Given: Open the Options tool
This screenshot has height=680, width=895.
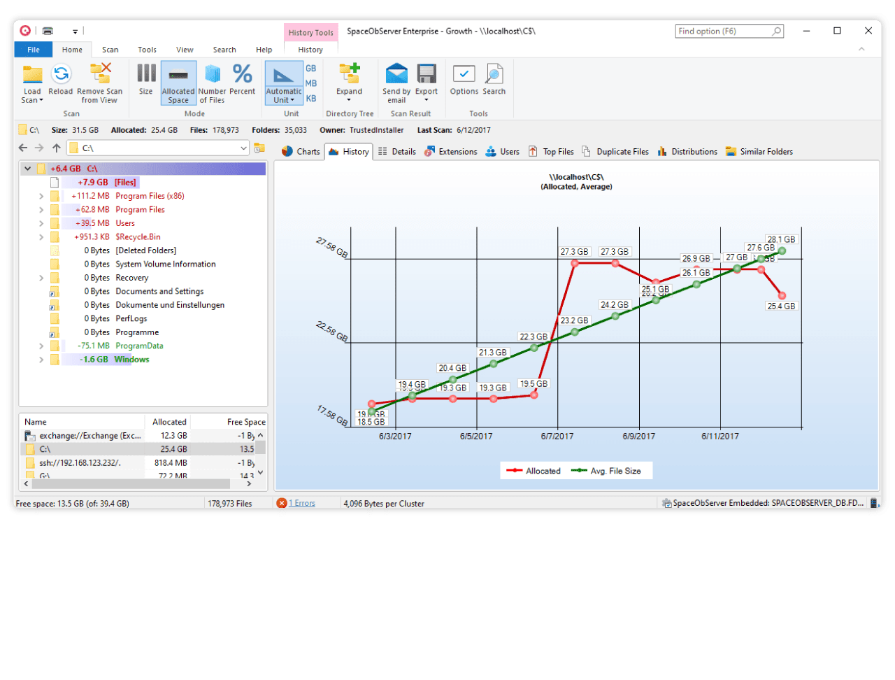Looking at the screenshot, I should pos(464,82).
